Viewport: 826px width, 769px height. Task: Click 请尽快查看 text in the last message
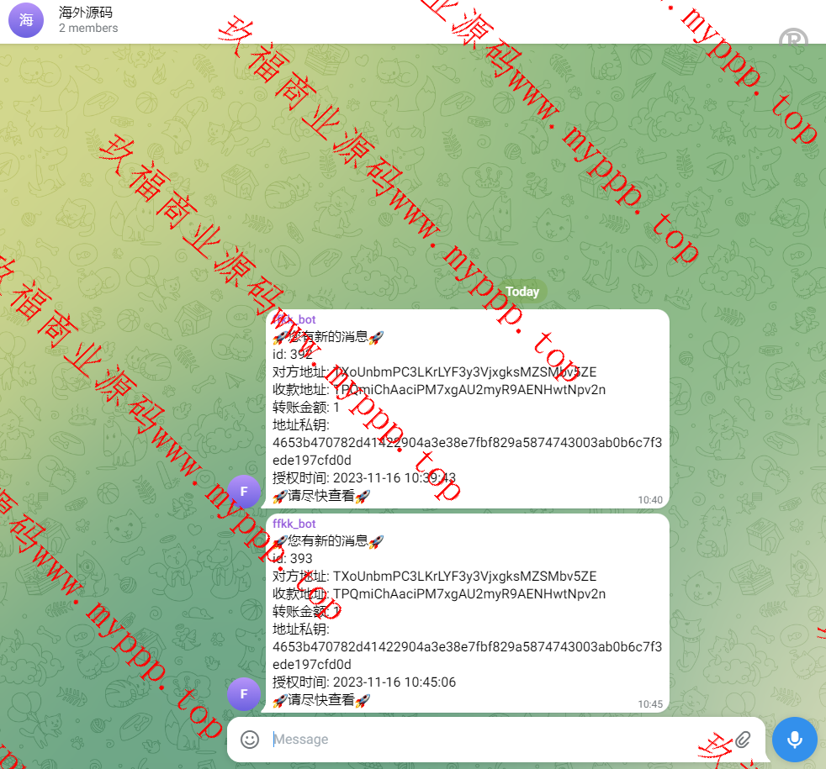[321, 700]
